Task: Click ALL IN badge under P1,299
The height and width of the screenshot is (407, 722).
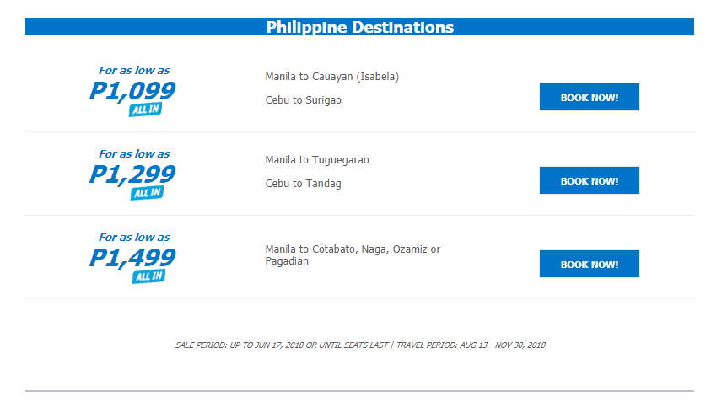Action: pos(147,193)
